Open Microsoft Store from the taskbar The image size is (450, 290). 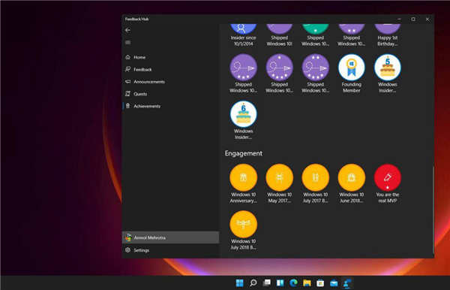(320, 283)
